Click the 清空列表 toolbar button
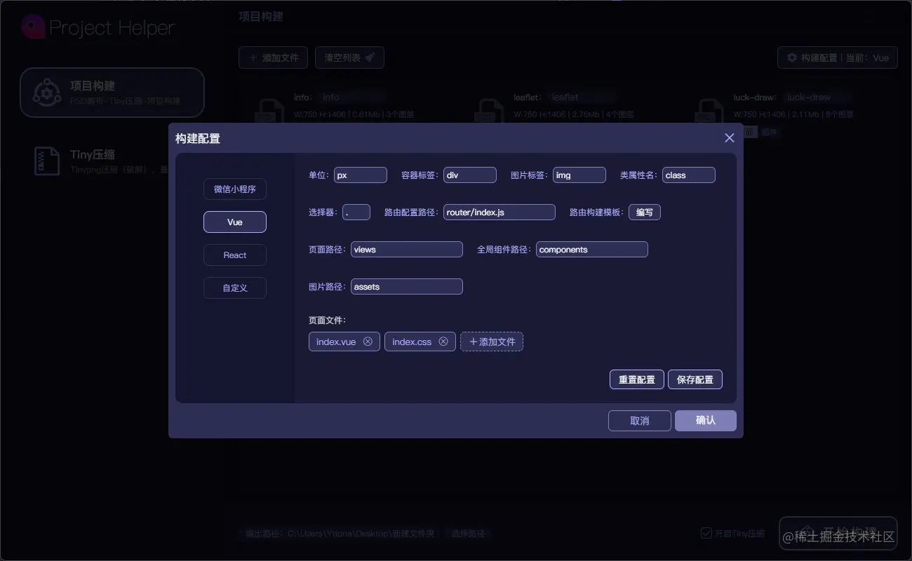 coord(349,58)
